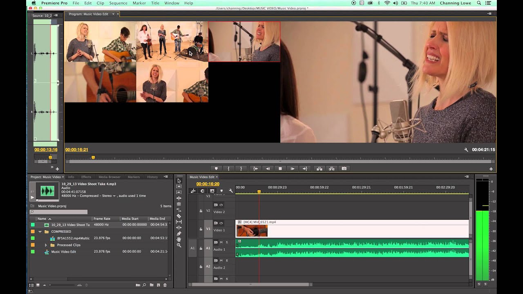Image resolution: width=523 pixels, height=294 pixels.
Task: Toggle lock on Video 1 track
Action: [x=201, y=229]
